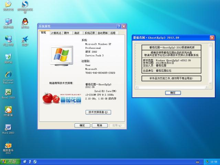Viewport: 220px width, 165px height.
Task: Click the system tray icon beside the clock
Action: [207, 162]
